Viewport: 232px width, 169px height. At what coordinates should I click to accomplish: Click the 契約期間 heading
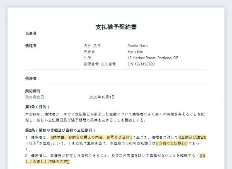coord(33,91)
